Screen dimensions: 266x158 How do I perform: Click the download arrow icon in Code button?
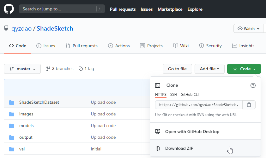tap(235, 69)
